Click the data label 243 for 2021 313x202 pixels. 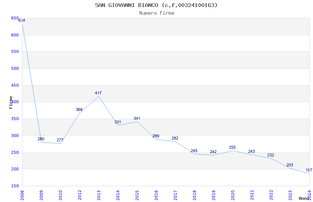tap(252, 151)
